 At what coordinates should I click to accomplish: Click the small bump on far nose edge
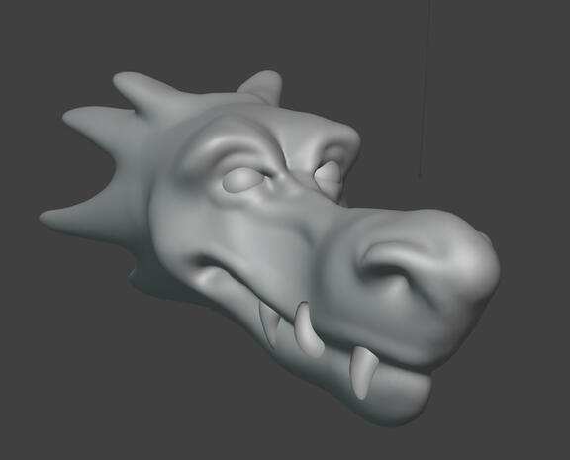485,236
